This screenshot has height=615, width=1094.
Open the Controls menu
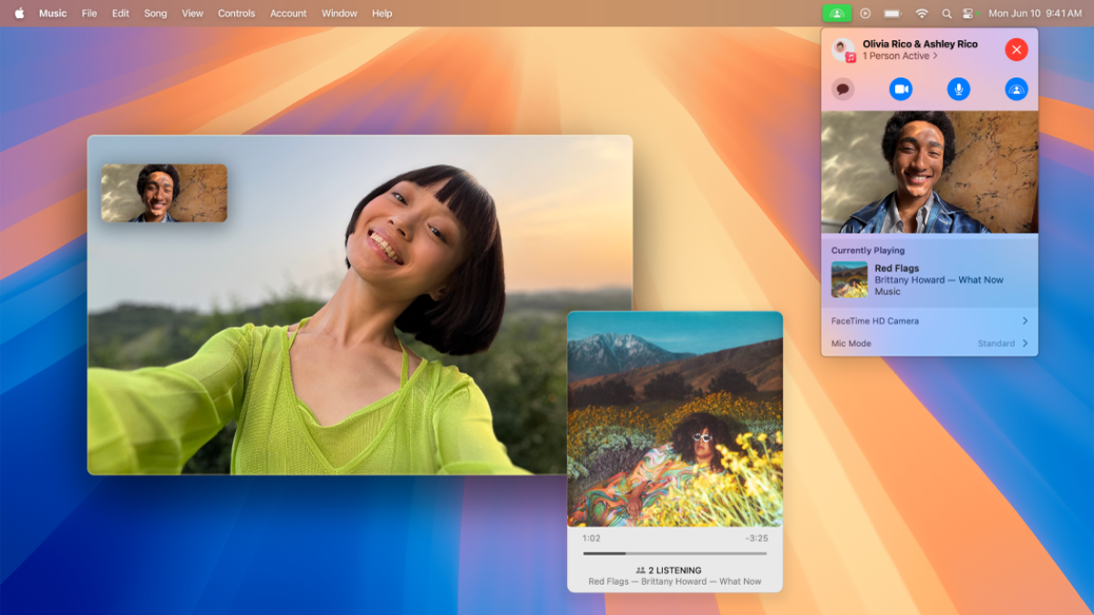236,13
